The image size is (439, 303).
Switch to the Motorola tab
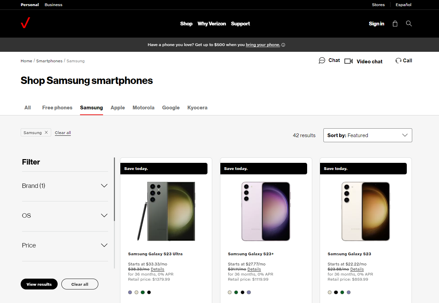coord(143,108)
